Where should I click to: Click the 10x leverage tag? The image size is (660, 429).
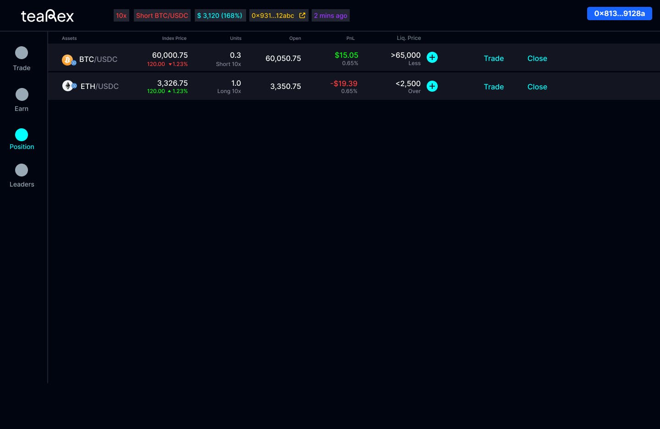(x=121, y=16)
